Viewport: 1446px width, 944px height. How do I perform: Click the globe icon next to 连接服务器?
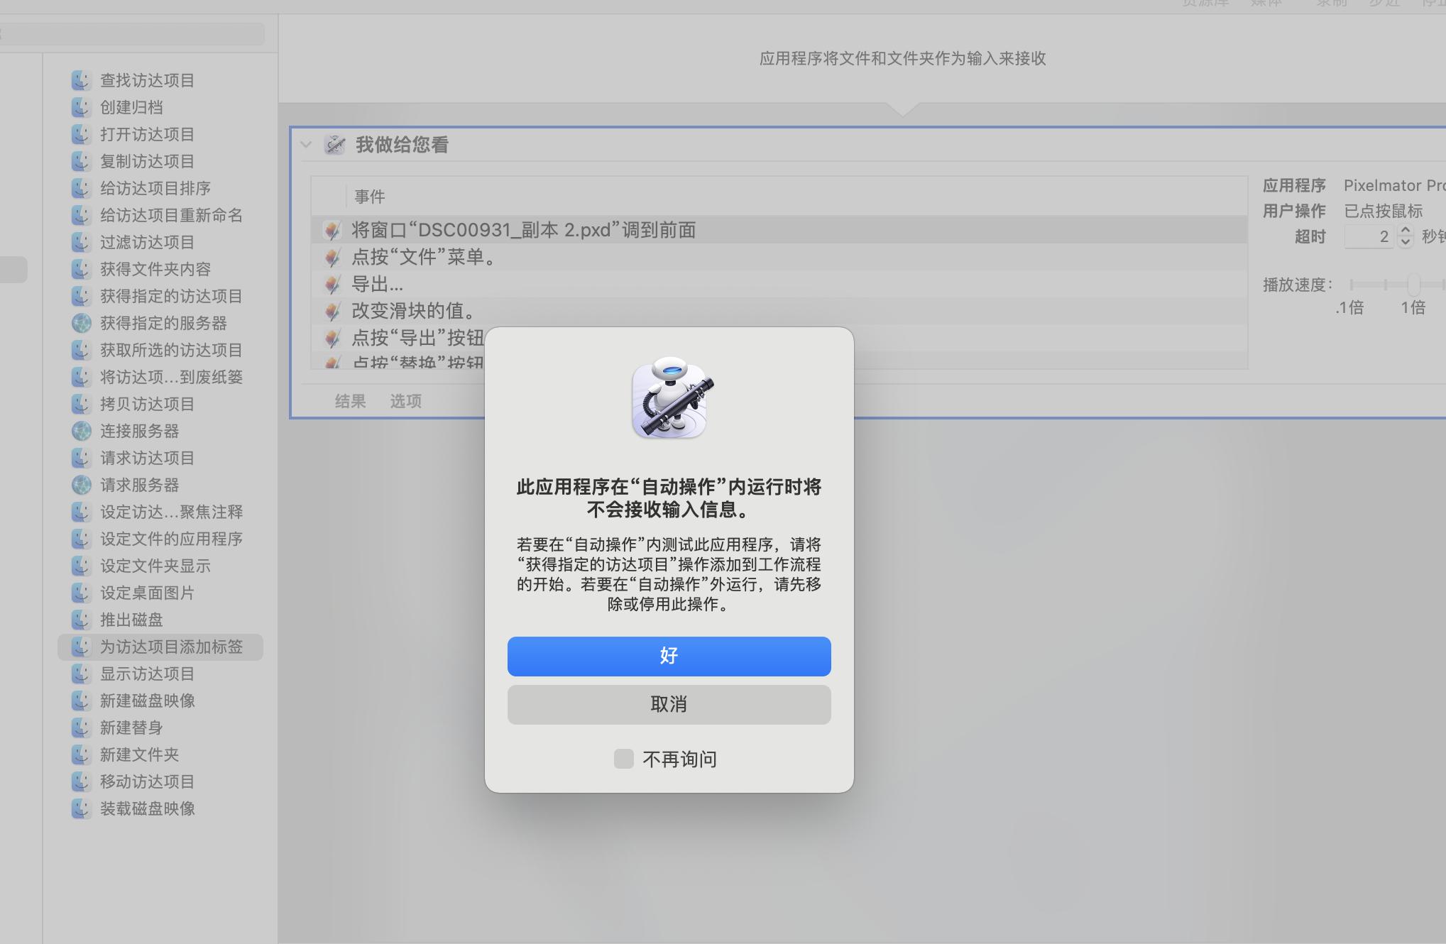[80, 431]
